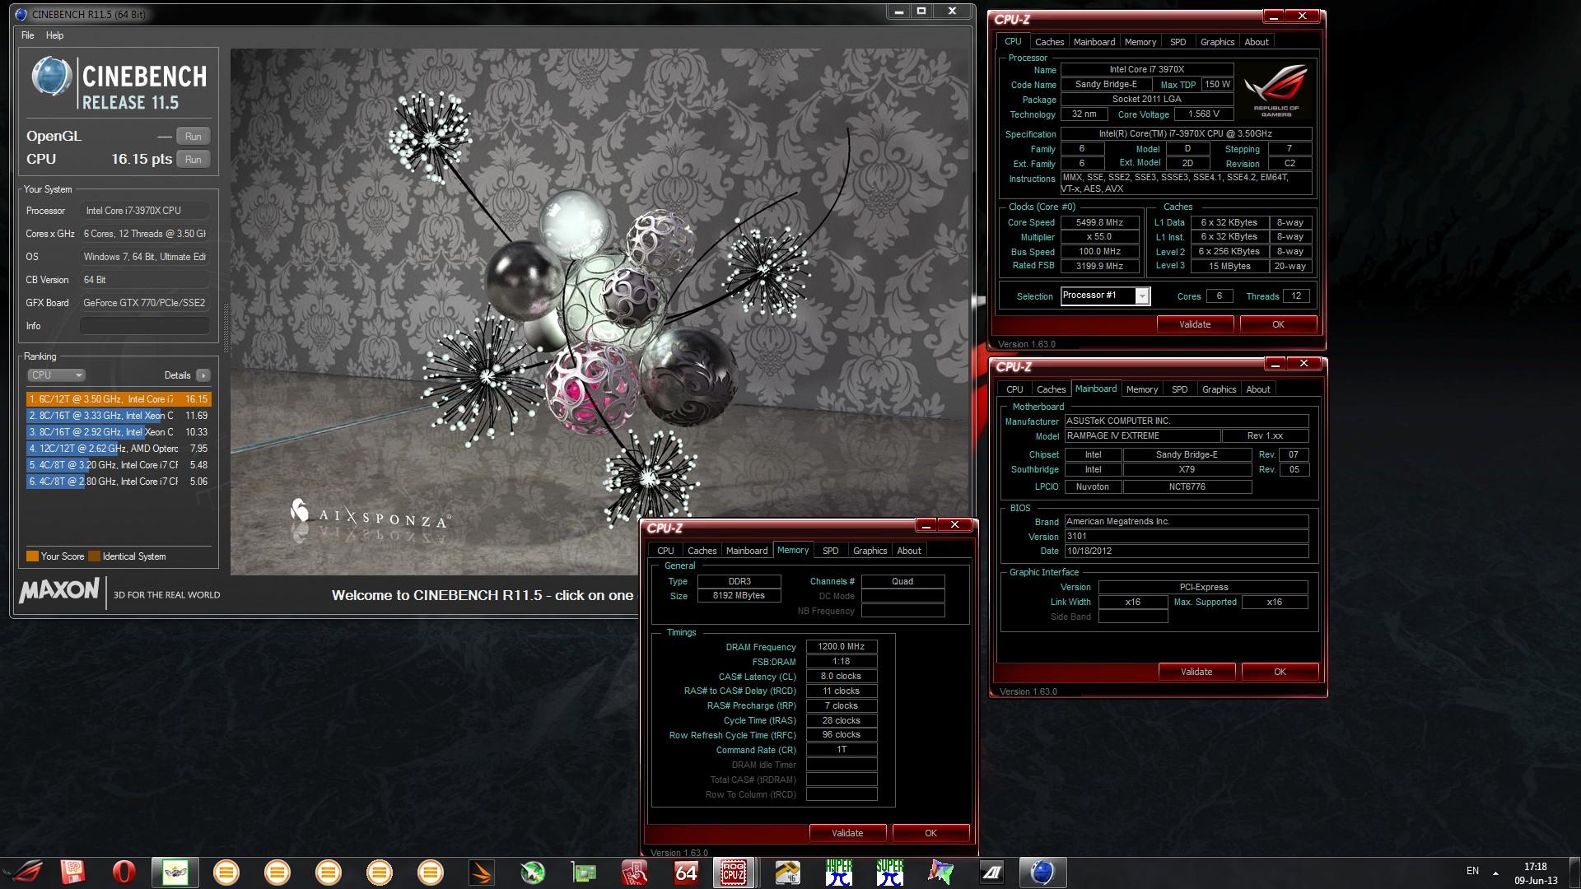Open the CPU ranking type dropdown
This screenshot has height=889, width=1581.
pos(56,375)
